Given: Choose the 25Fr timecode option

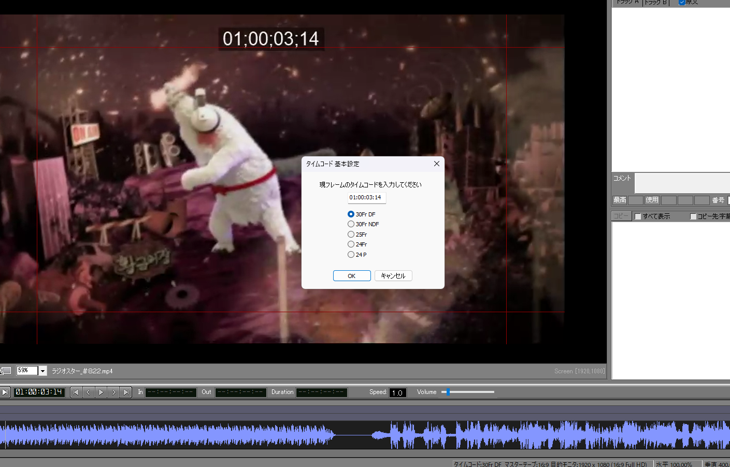Looking at the screenshot, I should 351,235.
